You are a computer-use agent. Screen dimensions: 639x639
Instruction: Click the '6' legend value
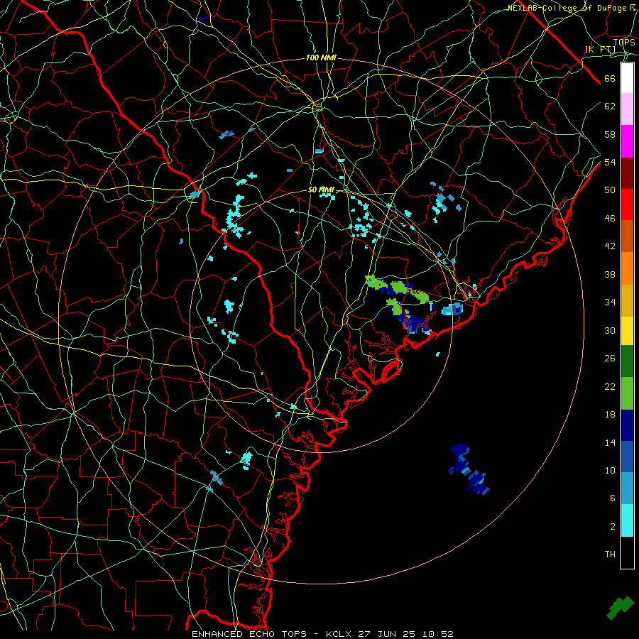612,498
